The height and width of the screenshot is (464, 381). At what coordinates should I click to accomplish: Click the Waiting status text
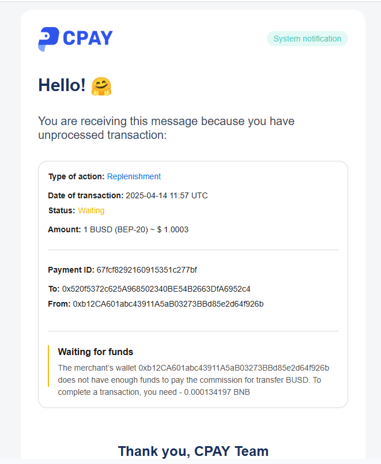[x=91, y=210]
